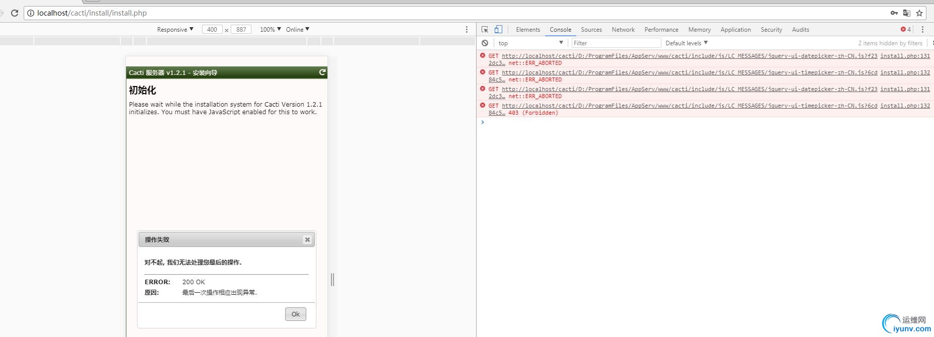The height and width of the screenshot is (337, 934).
Task: Switch to the Elements tab
Action: [x=528, y=30]
